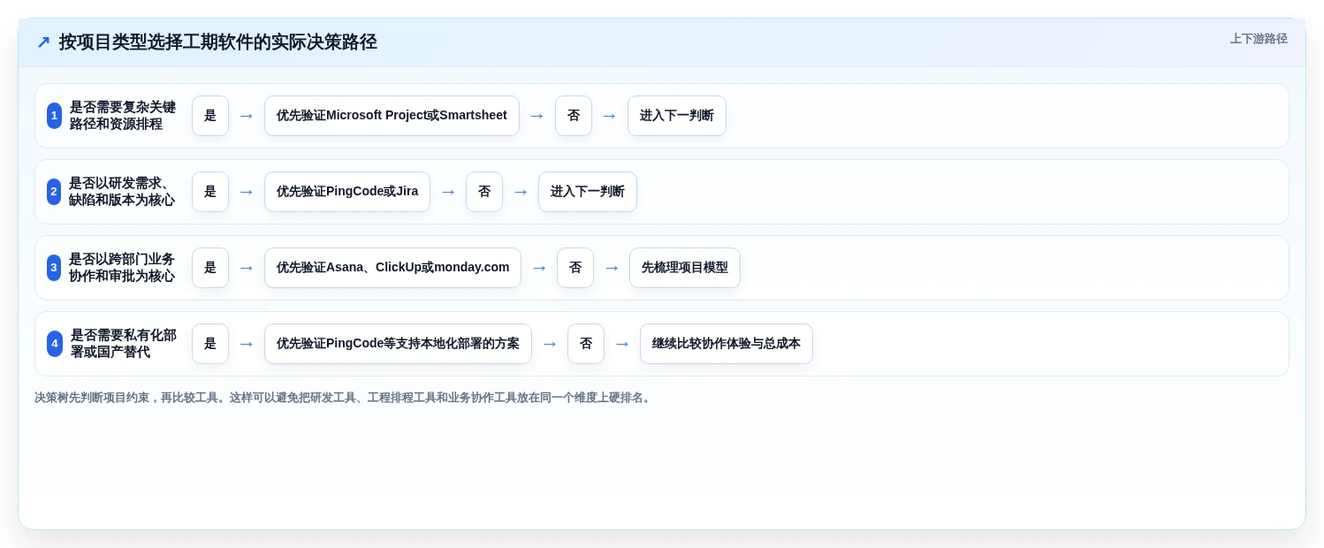The image size is (1324, 548).
Task: Click 优先验证PingCode或Jira box
Action: click(x=347, y=192)
